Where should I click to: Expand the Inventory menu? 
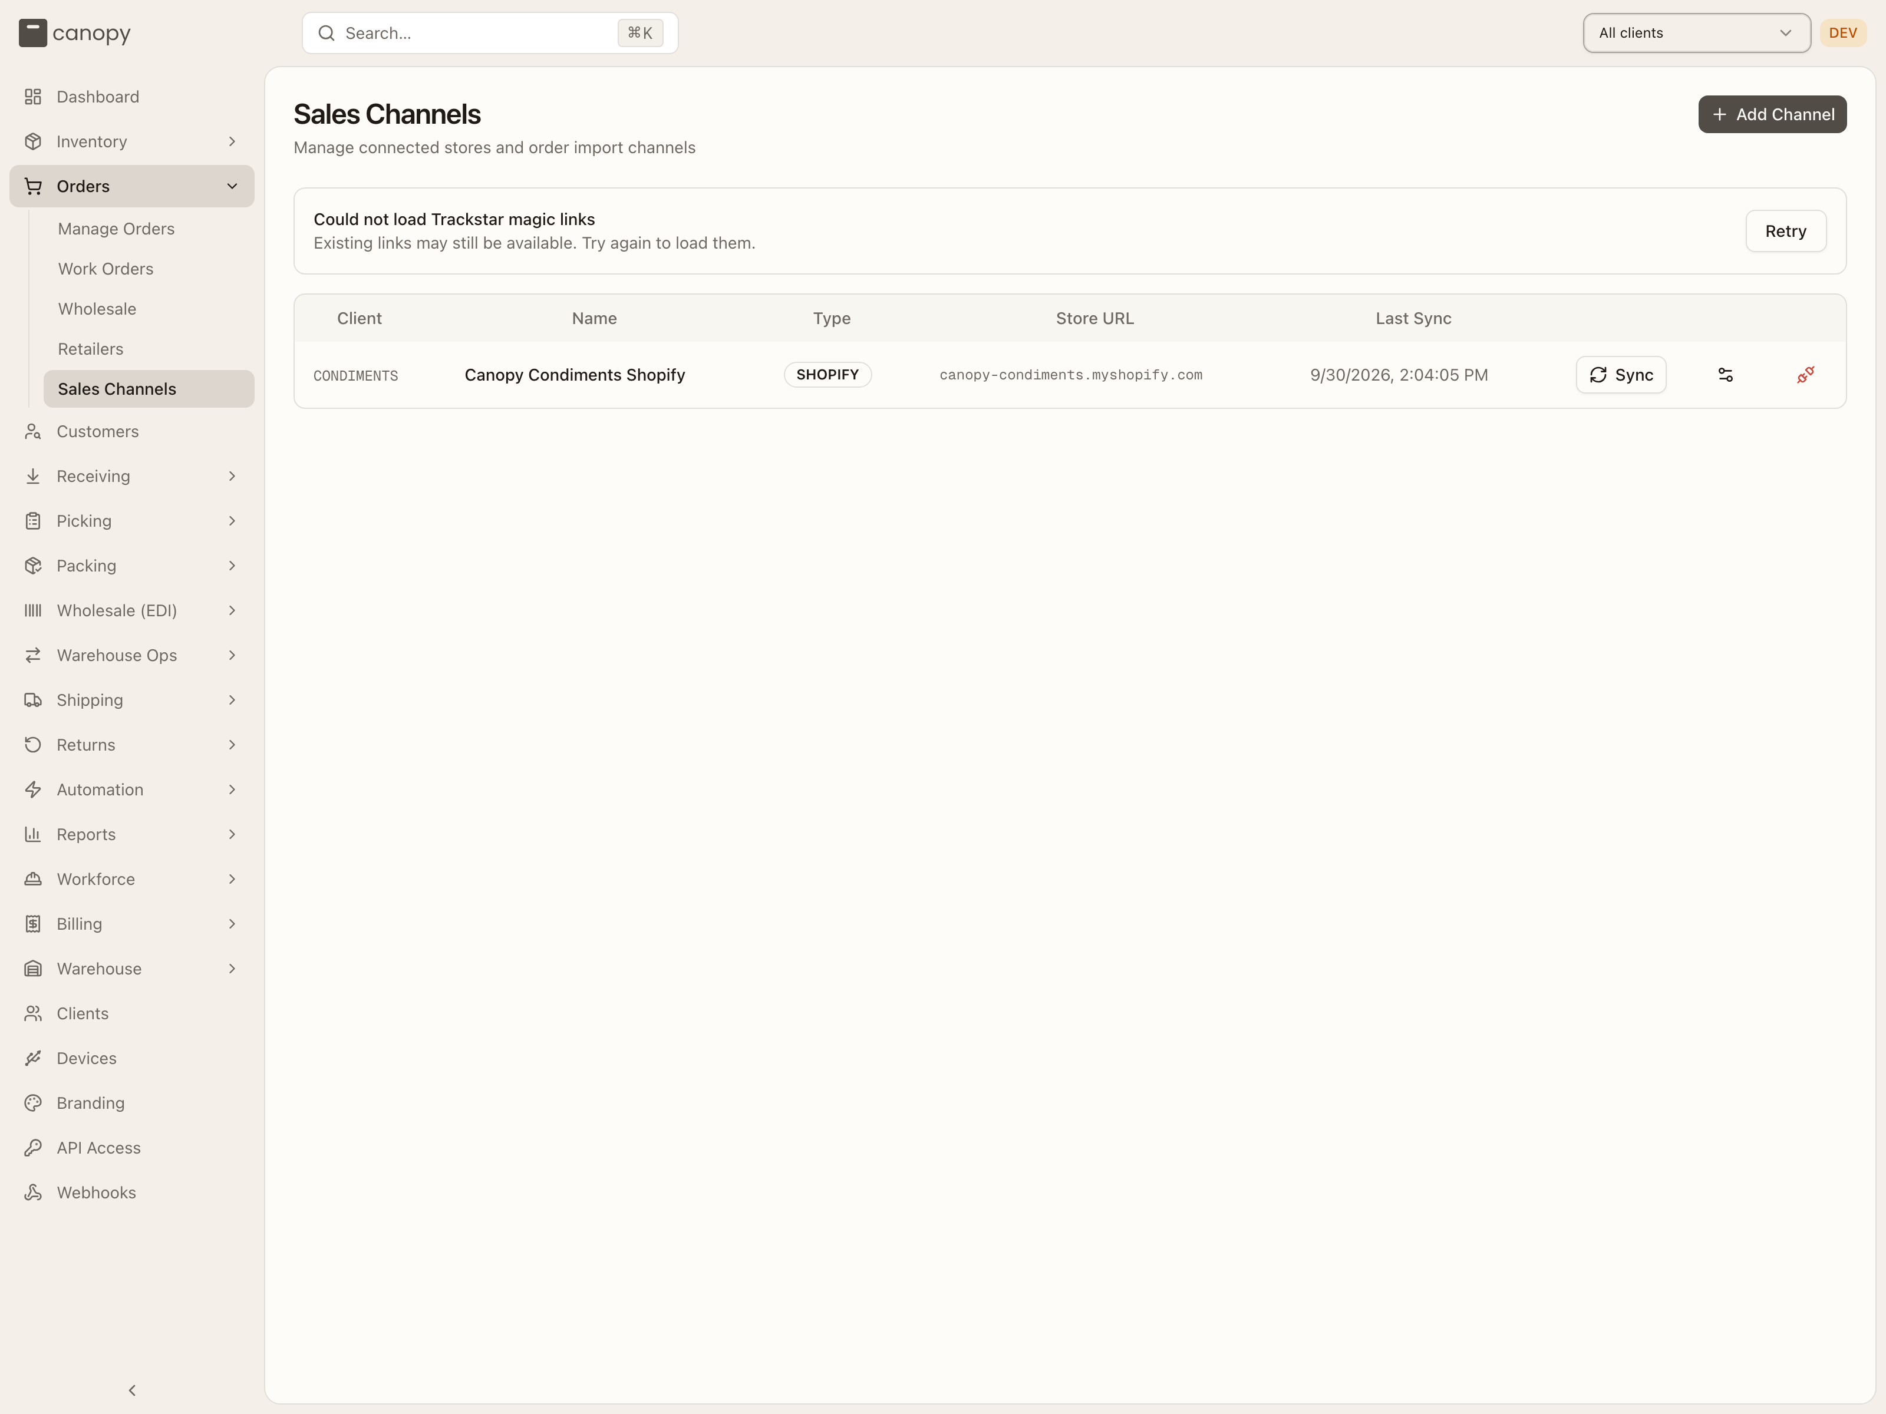(132, 141)
